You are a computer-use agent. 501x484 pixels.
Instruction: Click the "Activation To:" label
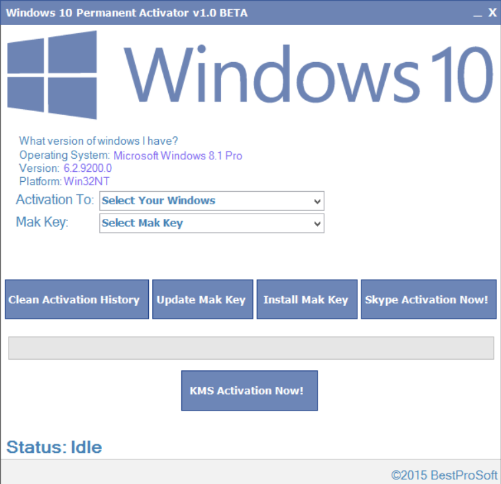(x=55, y=200)
